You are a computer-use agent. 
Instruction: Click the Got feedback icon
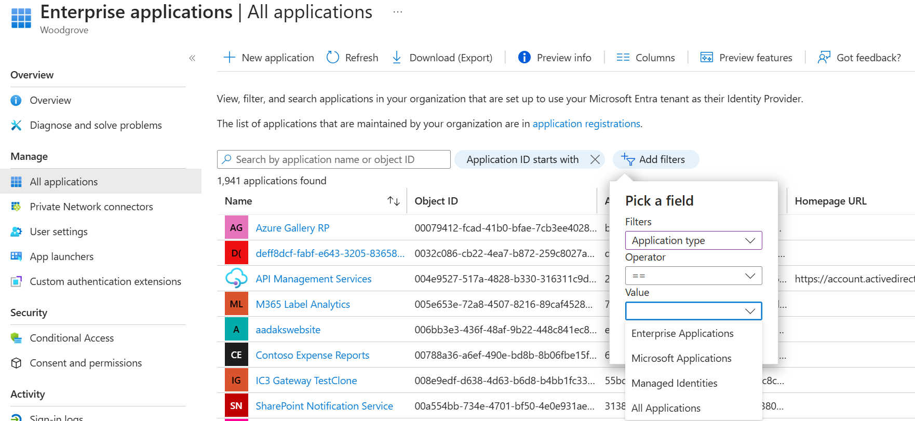coord(824,58)
